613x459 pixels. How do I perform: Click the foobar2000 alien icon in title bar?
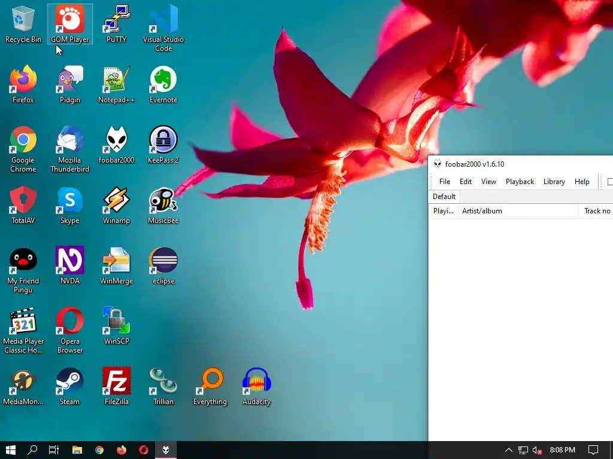click(438, 164)
